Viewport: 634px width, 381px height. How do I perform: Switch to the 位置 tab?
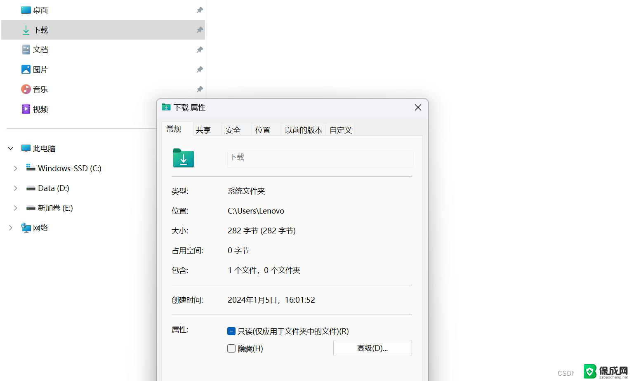pyautogui.click(x=266, y=130)
